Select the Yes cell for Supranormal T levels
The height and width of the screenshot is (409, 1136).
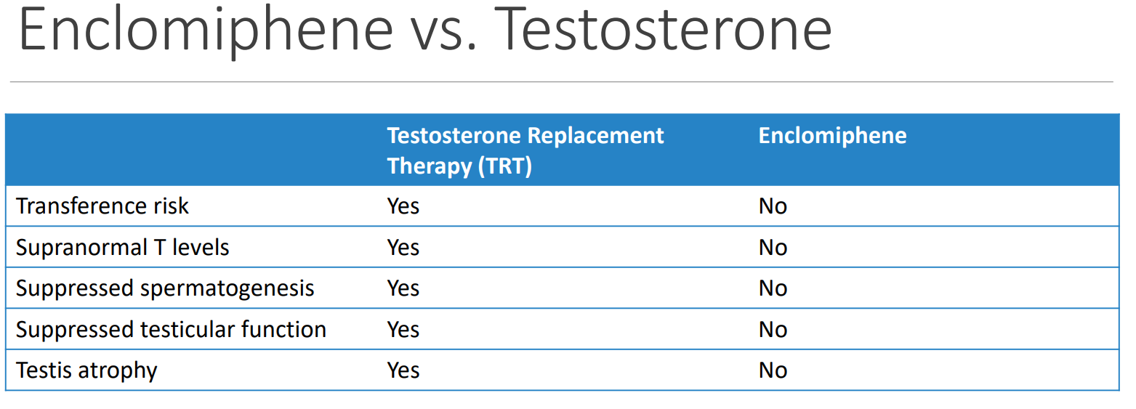403,248
